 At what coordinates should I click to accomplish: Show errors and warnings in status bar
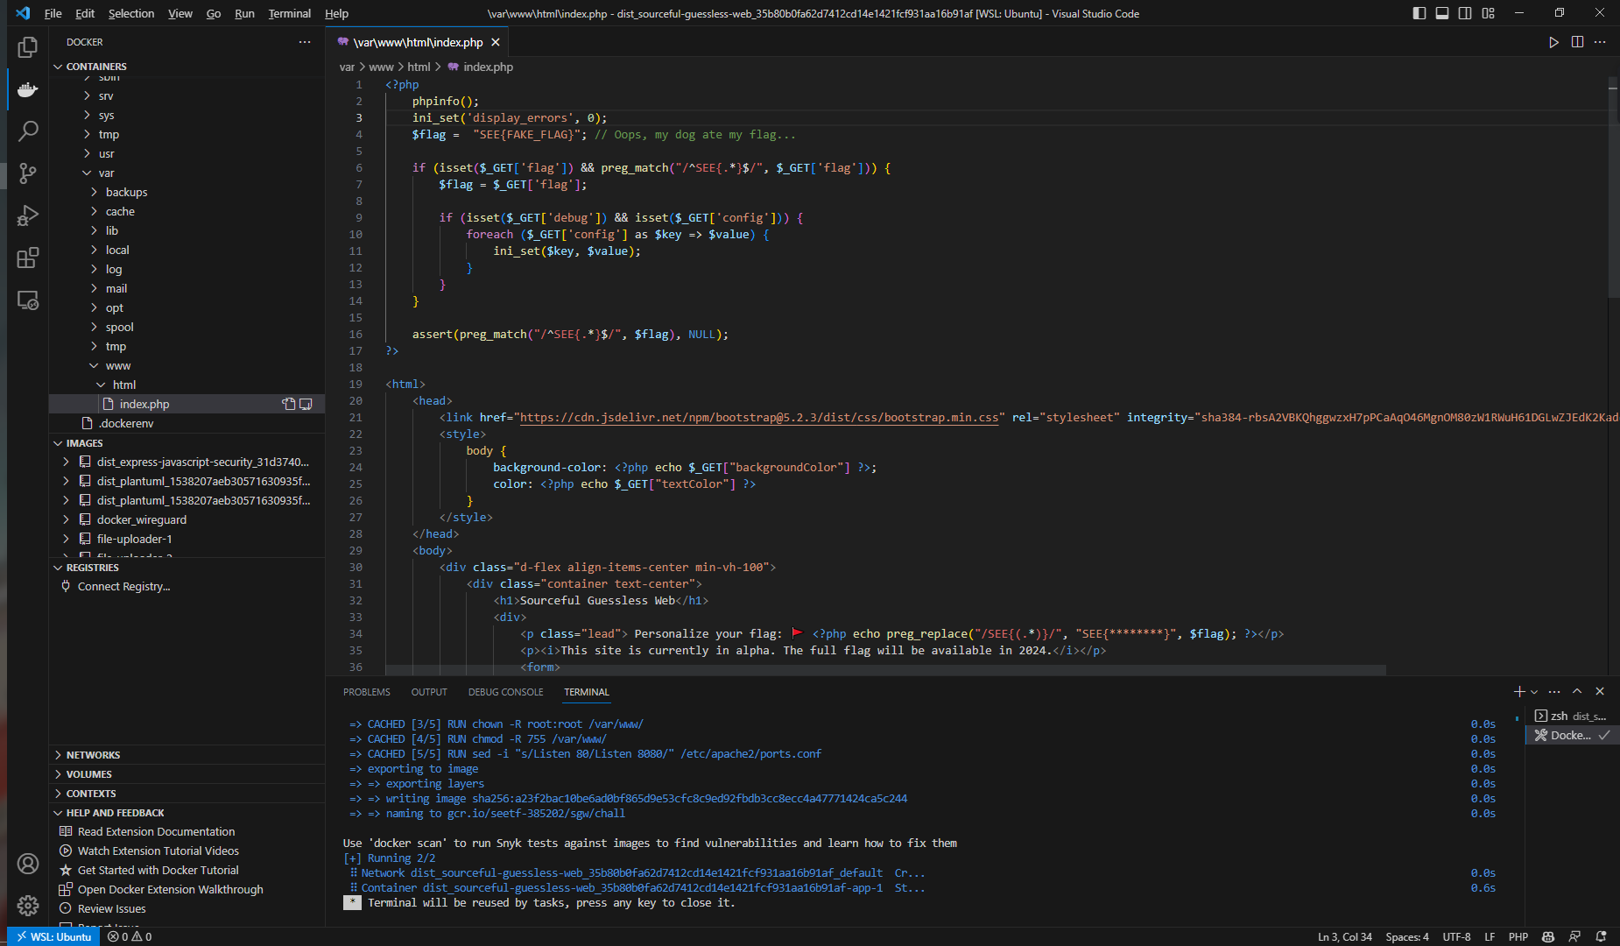pos(130,936)
